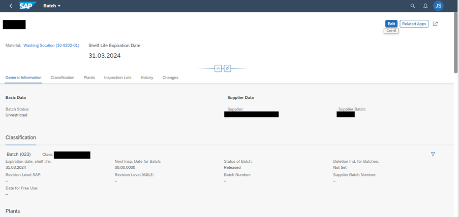Go to the Plants tab
Image resolution: width=459 pixels, height=217 pixels.
(x=89, y=78)
